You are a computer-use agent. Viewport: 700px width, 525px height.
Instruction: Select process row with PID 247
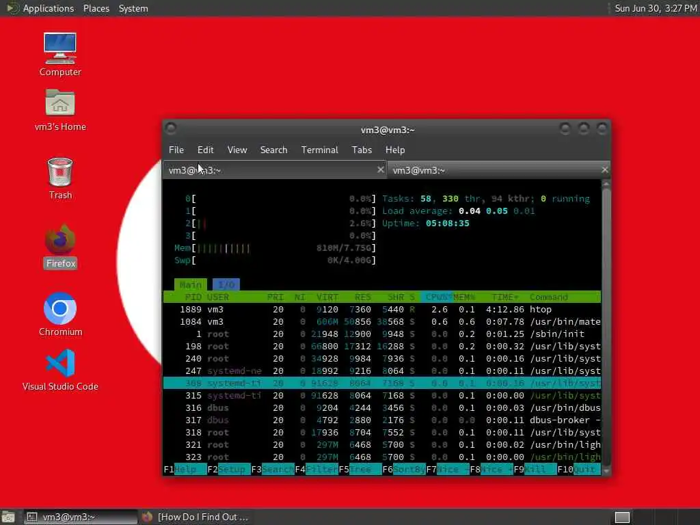382,371
